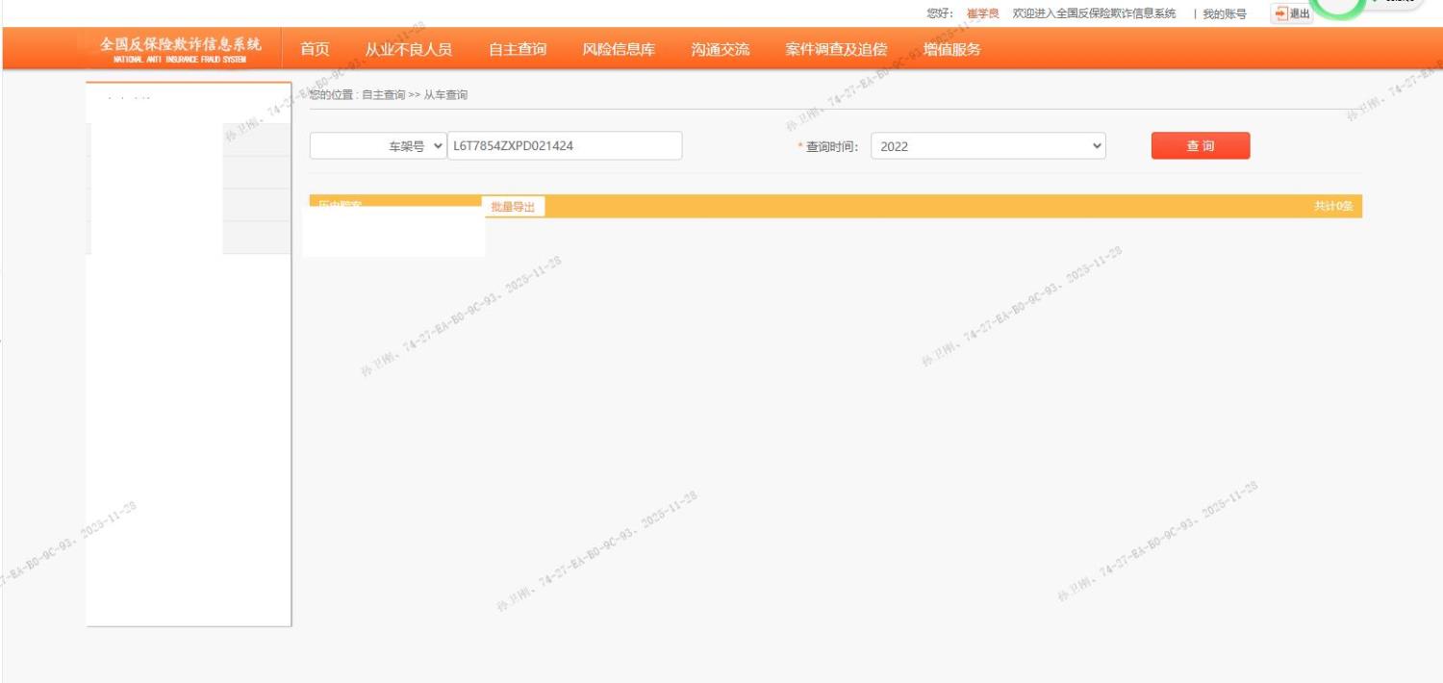Select the 增值服务 menu item

click(952, 49)
